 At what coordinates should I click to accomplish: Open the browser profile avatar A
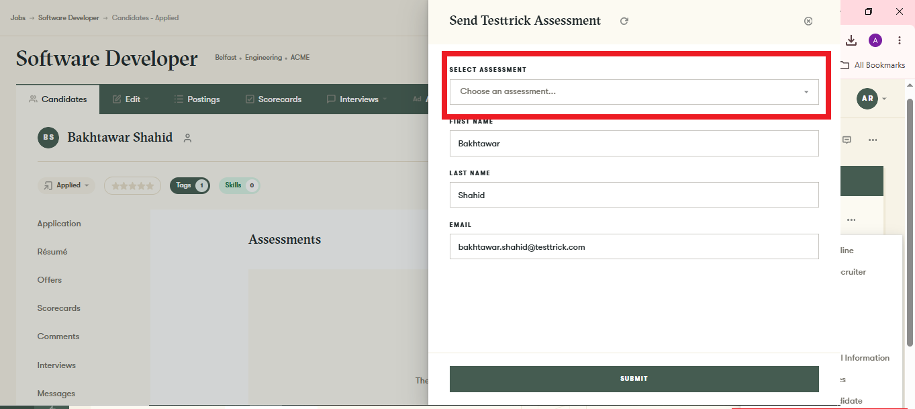[875, 40]
